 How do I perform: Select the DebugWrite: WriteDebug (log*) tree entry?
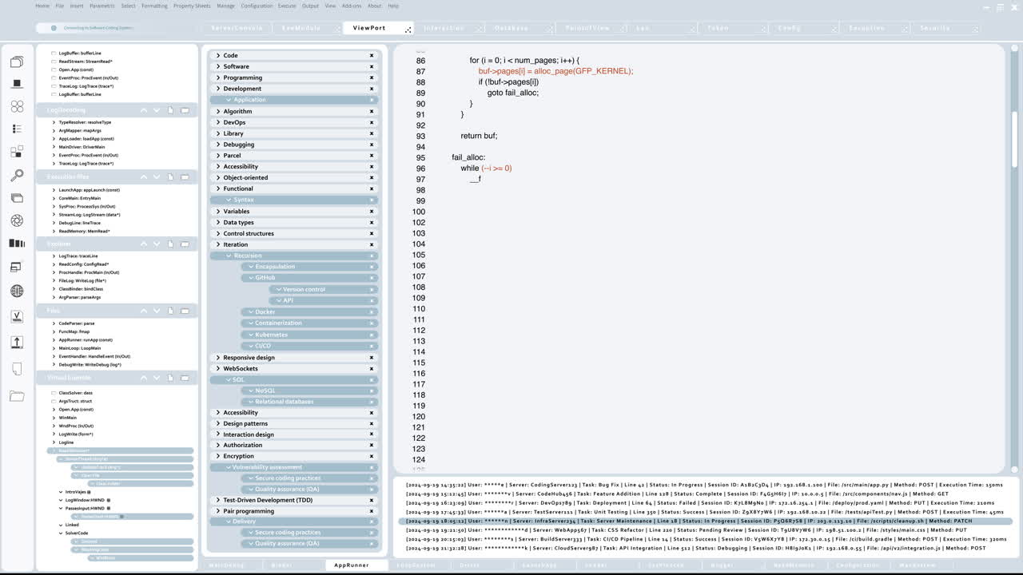[x=93, y=365]
